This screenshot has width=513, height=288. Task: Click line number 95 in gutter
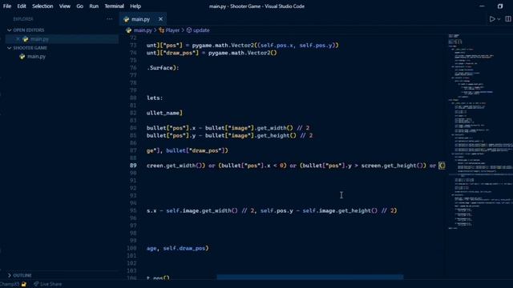click(x=133, y=210)
